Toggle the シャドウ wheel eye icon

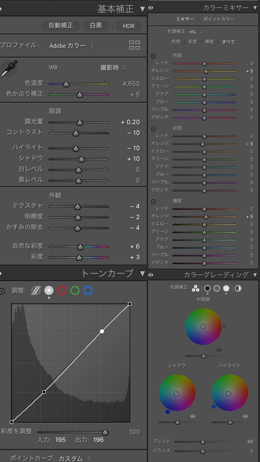point(193,416)
